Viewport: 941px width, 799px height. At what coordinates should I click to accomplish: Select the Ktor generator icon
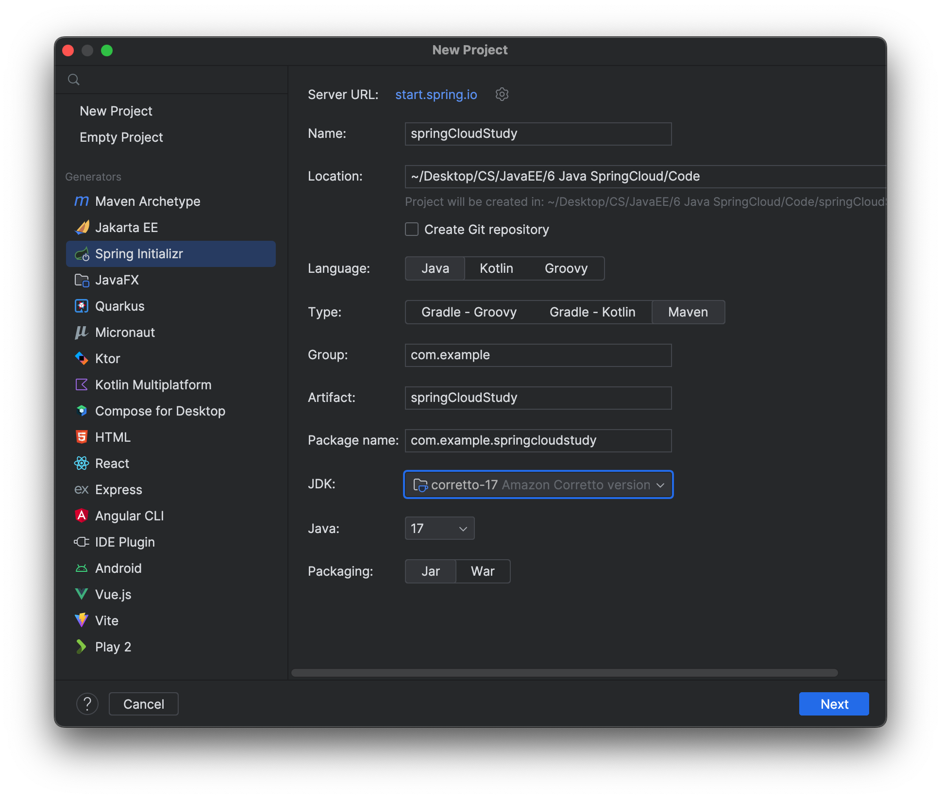click(x=82, y=358)
